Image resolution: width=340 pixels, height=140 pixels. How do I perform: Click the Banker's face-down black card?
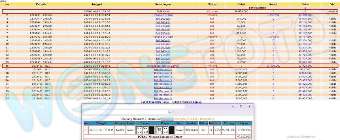152,130
